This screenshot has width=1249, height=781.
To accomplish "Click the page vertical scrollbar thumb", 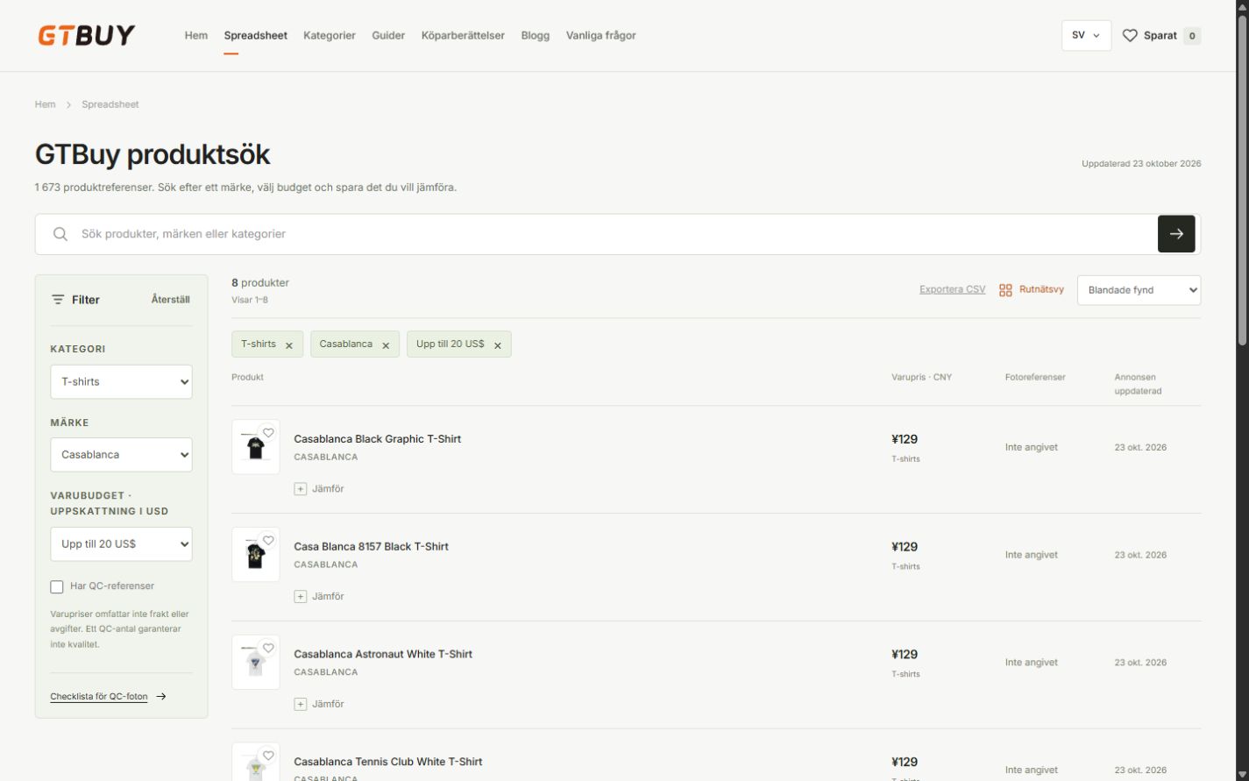I will 1243,180.
